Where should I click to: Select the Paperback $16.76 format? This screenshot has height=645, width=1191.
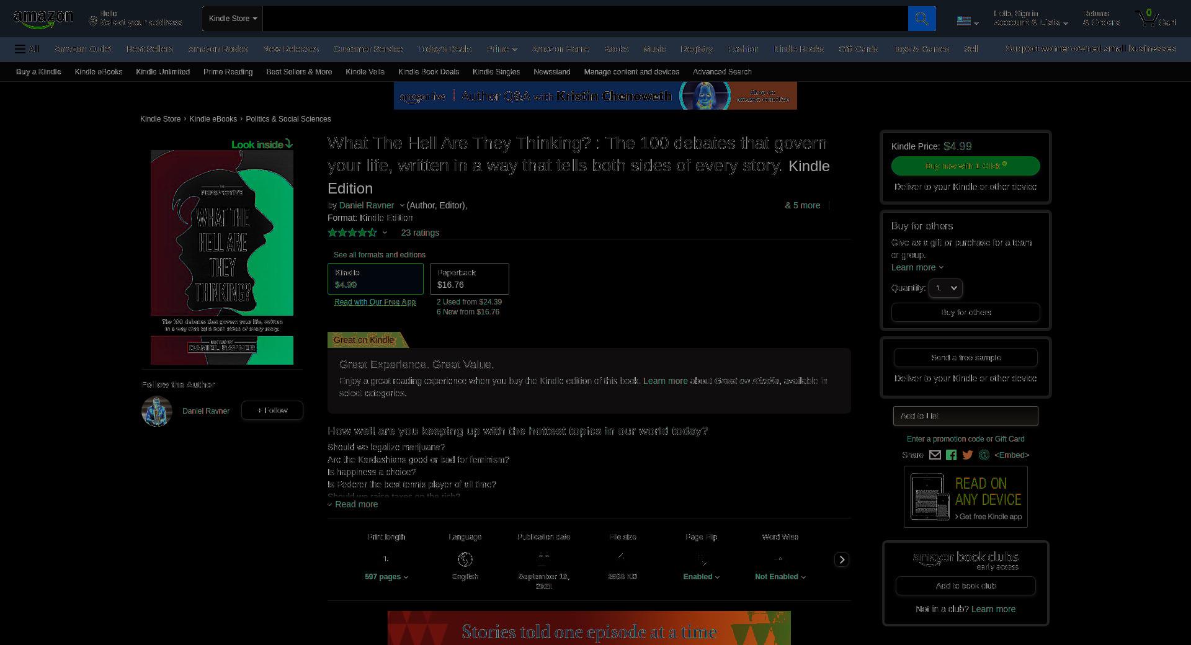pyautogui.click(x=470, y=278)
